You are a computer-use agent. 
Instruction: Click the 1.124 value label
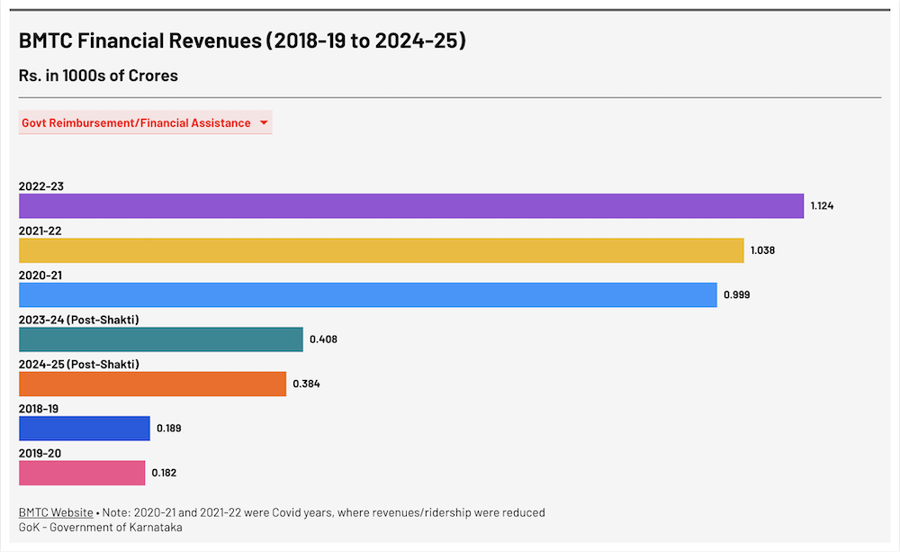[822, 206]
